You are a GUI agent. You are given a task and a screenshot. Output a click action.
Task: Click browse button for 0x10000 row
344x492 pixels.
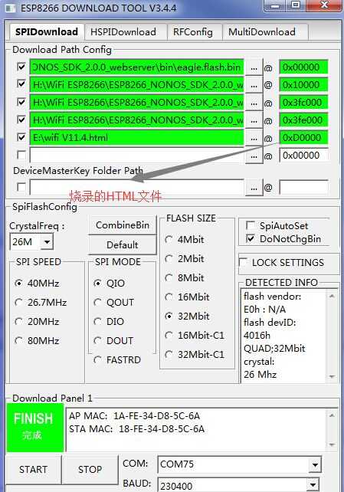[x=254, y=85]
